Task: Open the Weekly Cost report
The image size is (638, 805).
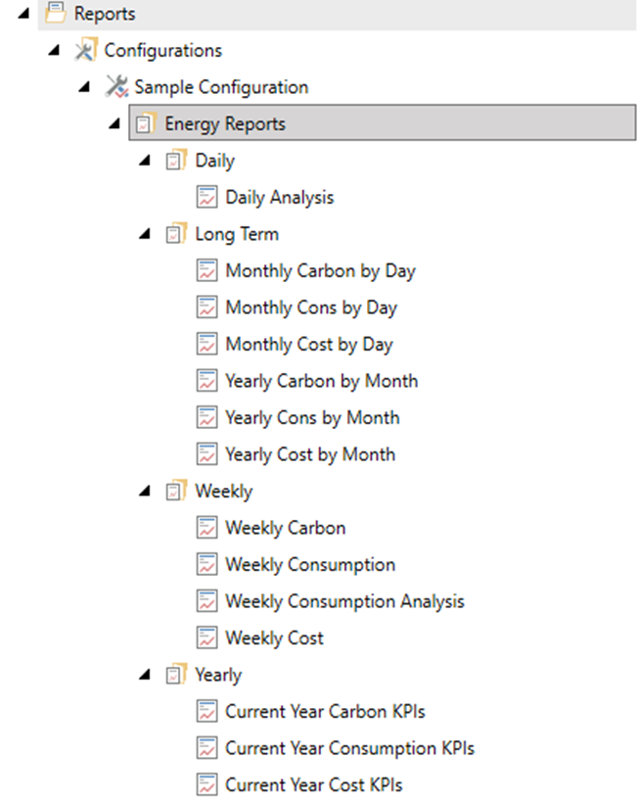Action: 274,639
